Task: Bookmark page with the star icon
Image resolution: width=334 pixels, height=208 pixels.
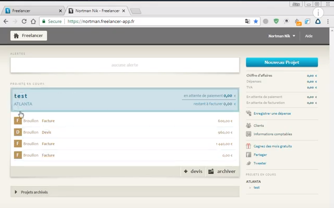Action: (256, 21)
